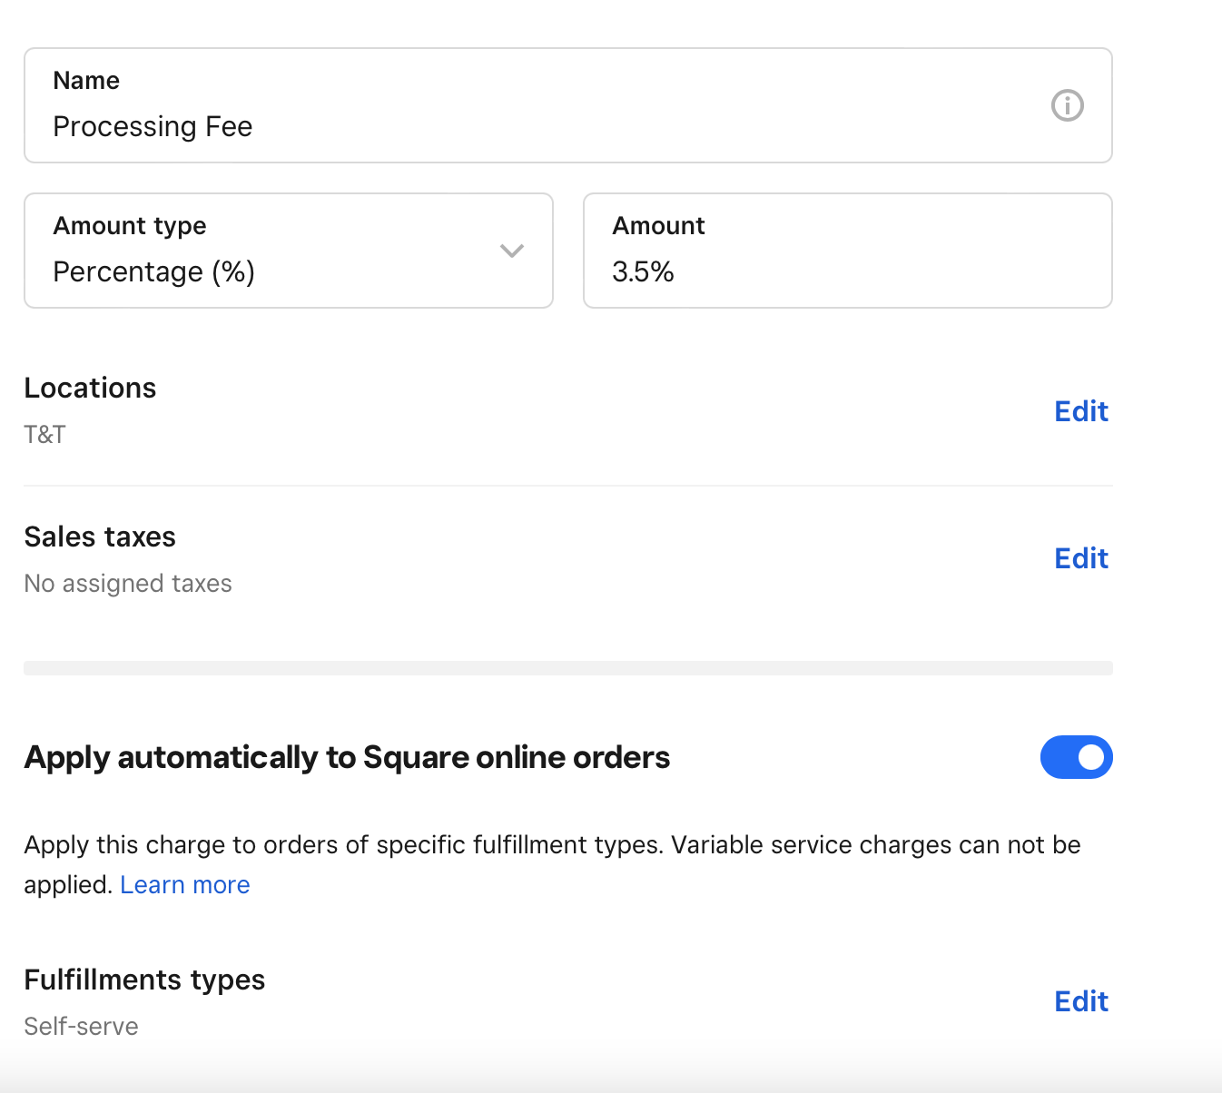Click the Locations section heading

90,388
